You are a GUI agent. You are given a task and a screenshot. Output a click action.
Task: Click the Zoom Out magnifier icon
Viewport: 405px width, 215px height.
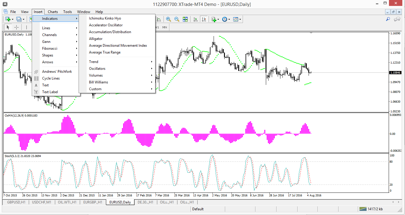177,19
